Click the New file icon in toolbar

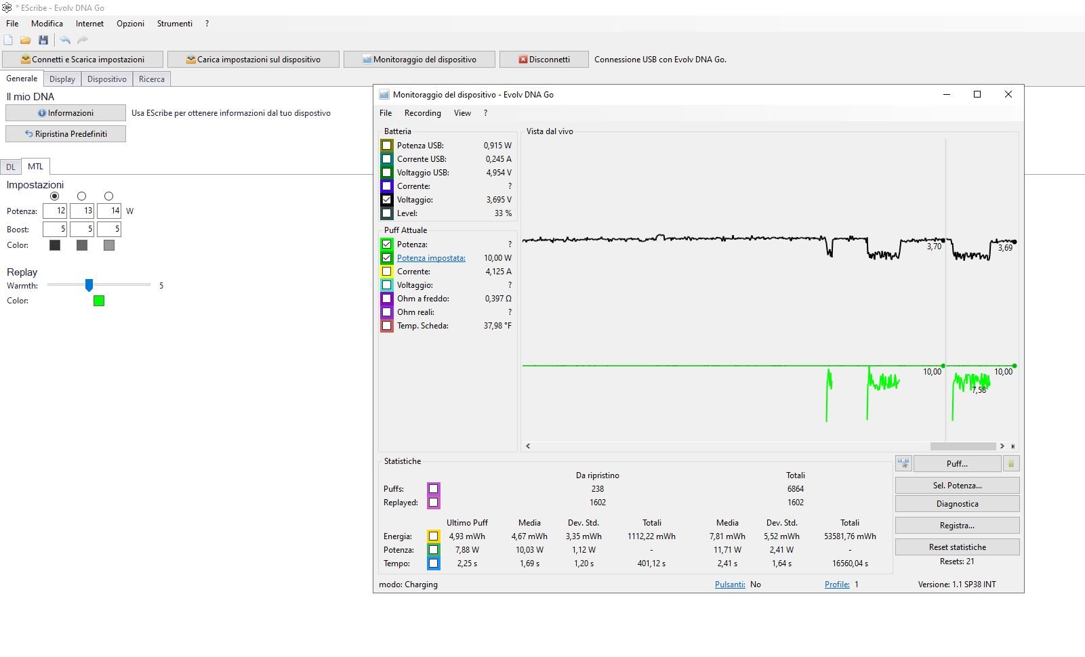click(x=8, y=40)
